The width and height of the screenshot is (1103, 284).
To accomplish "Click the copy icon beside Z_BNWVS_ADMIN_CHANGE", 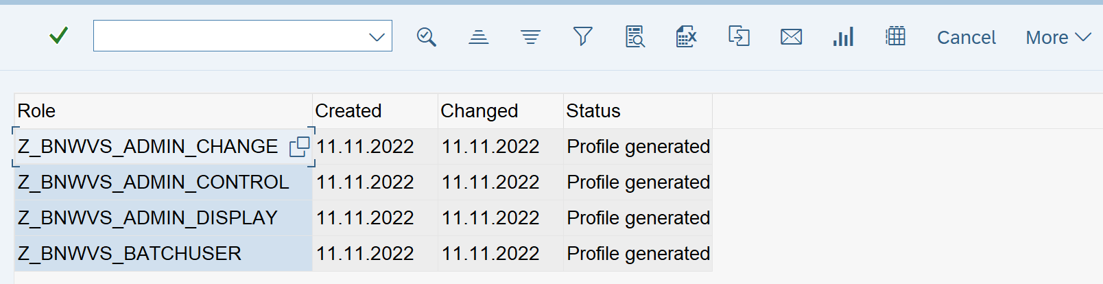I will click(299, 147).
